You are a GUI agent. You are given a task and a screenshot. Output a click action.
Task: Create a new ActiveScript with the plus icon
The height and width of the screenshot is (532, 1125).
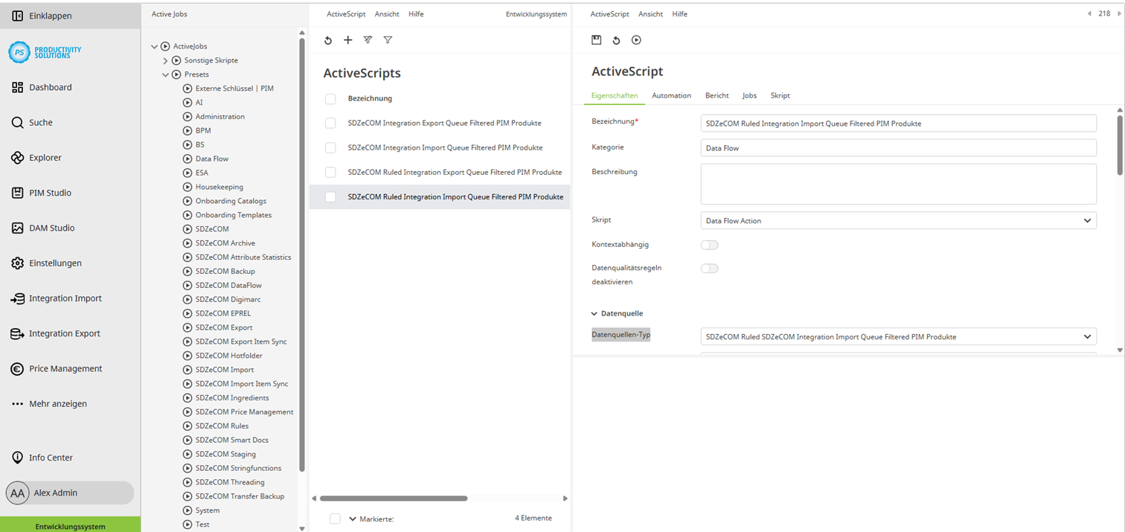coord(347,39)
